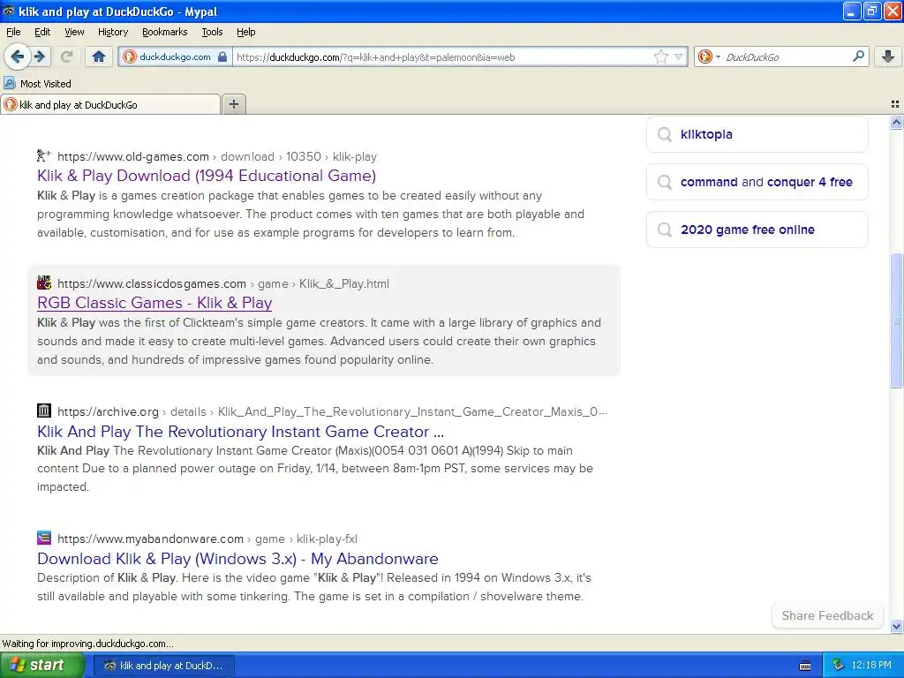
Task: Click magnifier icon beside command and conquer
Action: pos(665,182)
